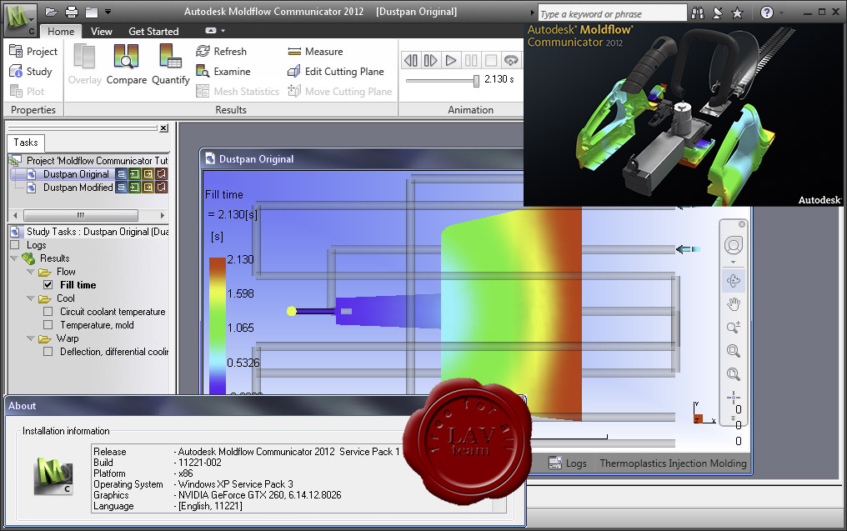This screenshot has height=531, width=847.
Task: Step animation forward one frame
Action: (x=430, y=61)
